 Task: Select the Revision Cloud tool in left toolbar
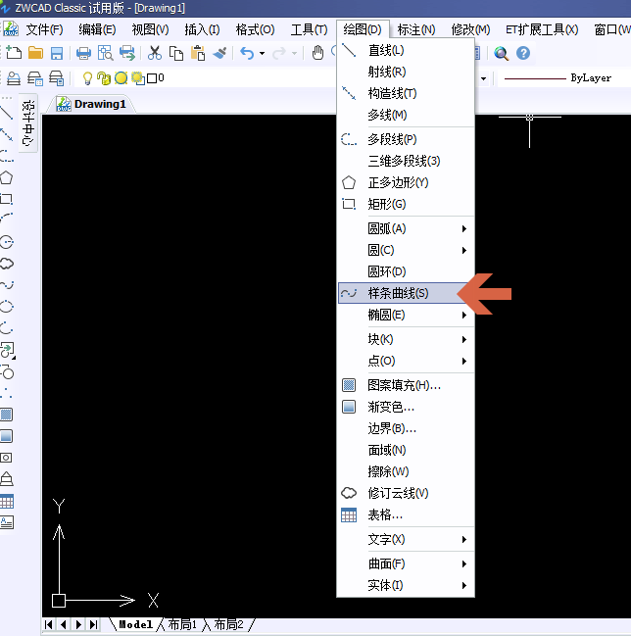coord(7,264)
